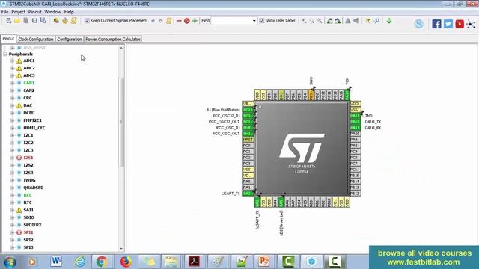Click the red circle reset icon
Screen dimensions: 479x269
click(x=187, y=21)
